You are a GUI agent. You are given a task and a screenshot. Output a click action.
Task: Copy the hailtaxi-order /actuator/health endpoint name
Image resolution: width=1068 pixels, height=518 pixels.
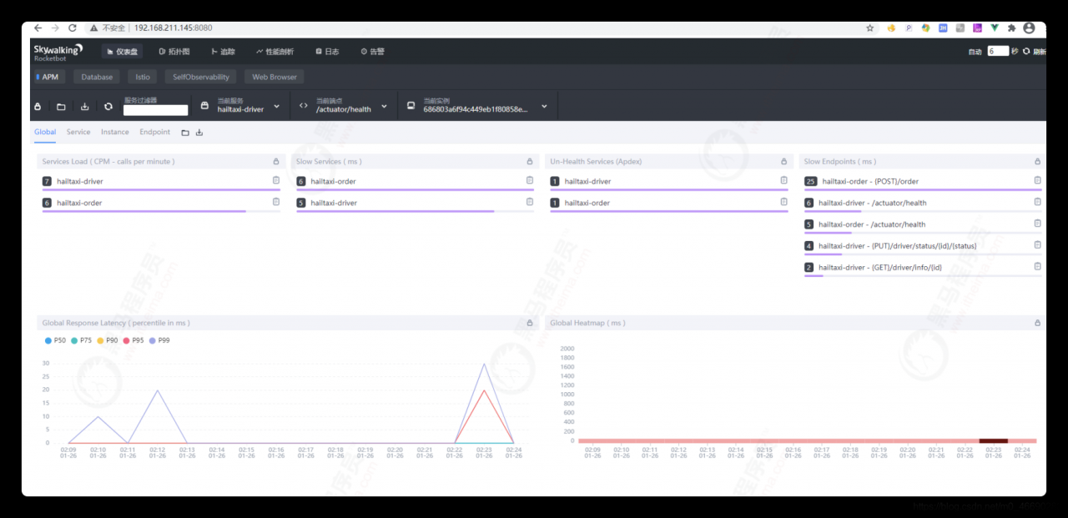point(1038,224)
